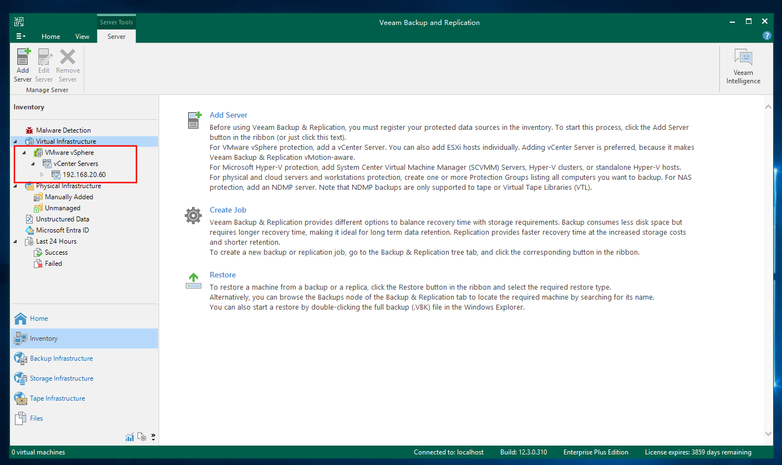The image size is (782, 465).
Task: Click the Veeam application icon in title bar
Action: tap(19, 22)
